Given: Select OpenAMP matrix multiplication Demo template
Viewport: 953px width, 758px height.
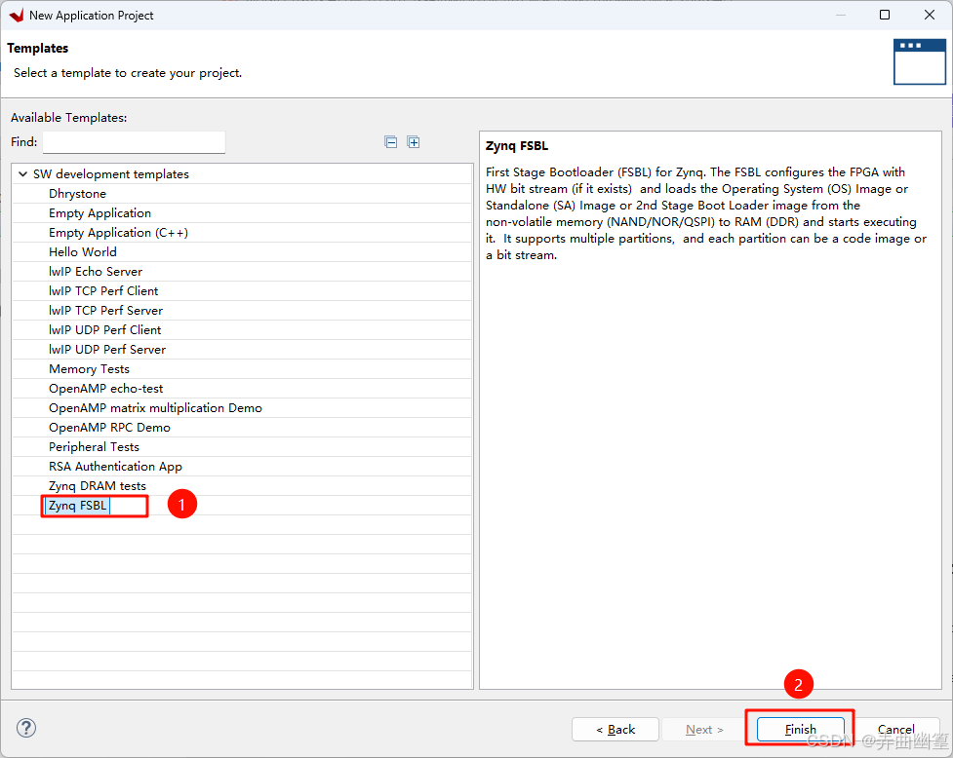Looking at the screenshot, I should click(155, 408).
